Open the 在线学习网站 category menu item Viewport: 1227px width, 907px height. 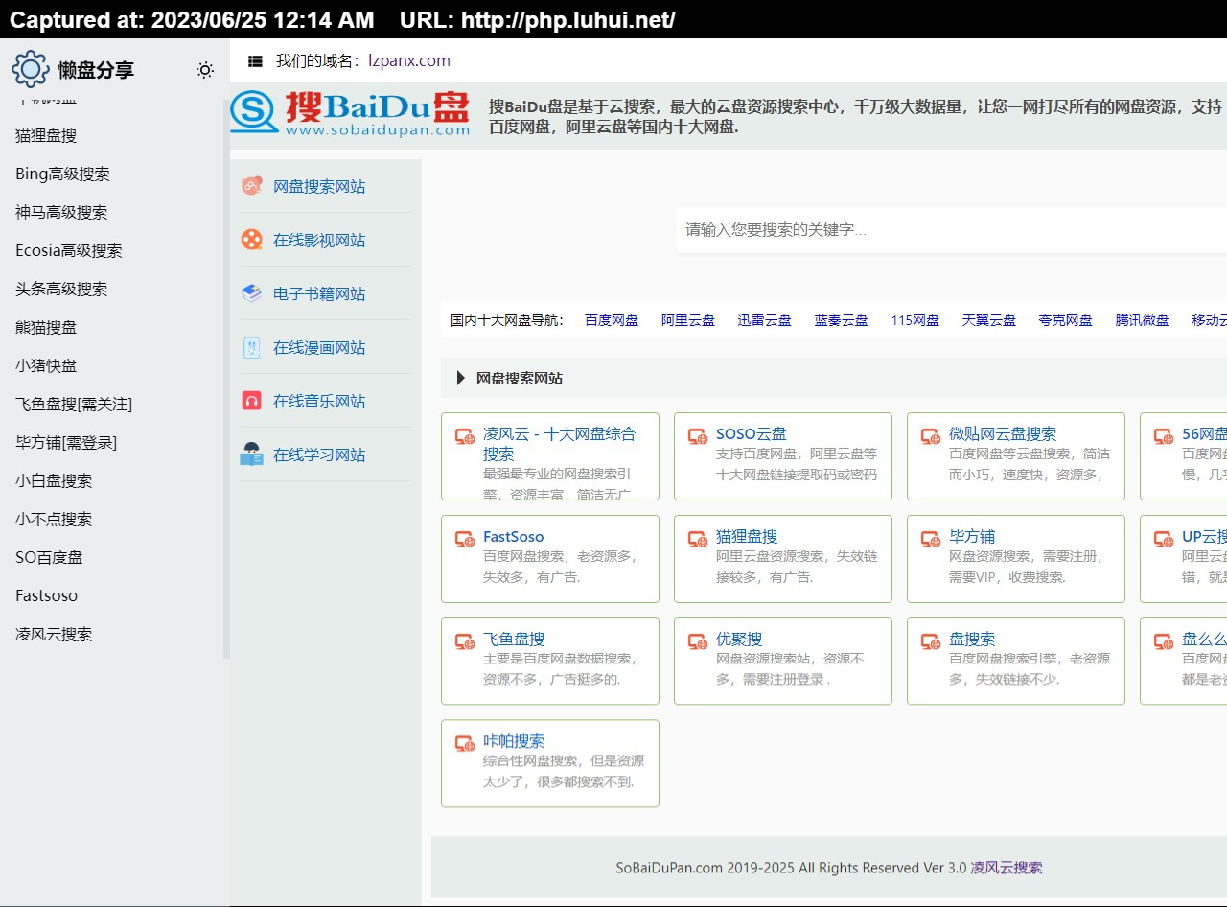click(319, 455)
